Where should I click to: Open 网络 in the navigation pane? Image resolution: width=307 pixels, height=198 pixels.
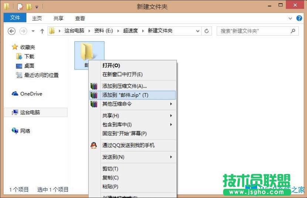[25, 131]
